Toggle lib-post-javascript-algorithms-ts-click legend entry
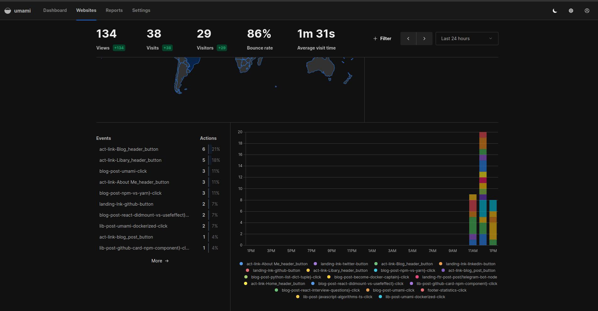The width and height of the screenshot is (598, 311). coord(334,297)
